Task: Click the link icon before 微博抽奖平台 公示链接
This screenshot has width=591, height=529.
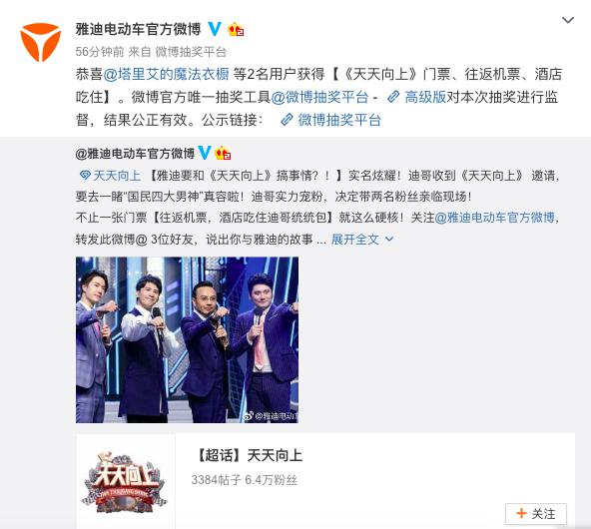Action: coord(287,120)
